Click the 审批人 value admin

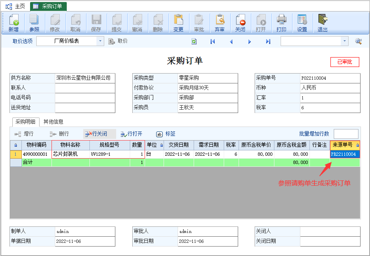pyautogui.click(x=208, y=231)
